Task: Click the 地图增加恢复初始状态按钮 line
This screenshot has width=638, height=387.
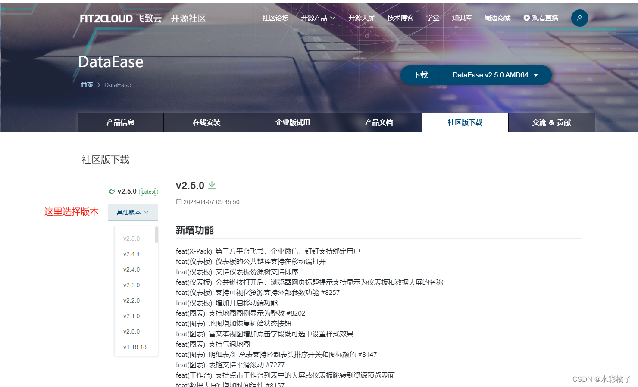Action: click(234, 324)
